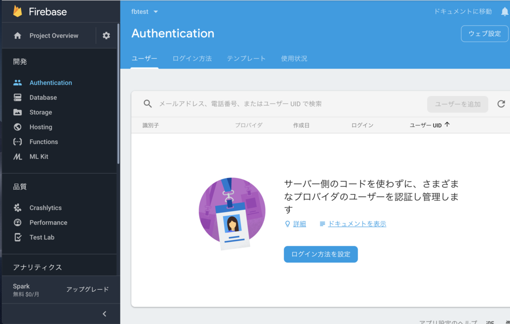Open the 詳細 link
The image size is (510, 324).
click(x=299, y=224)
